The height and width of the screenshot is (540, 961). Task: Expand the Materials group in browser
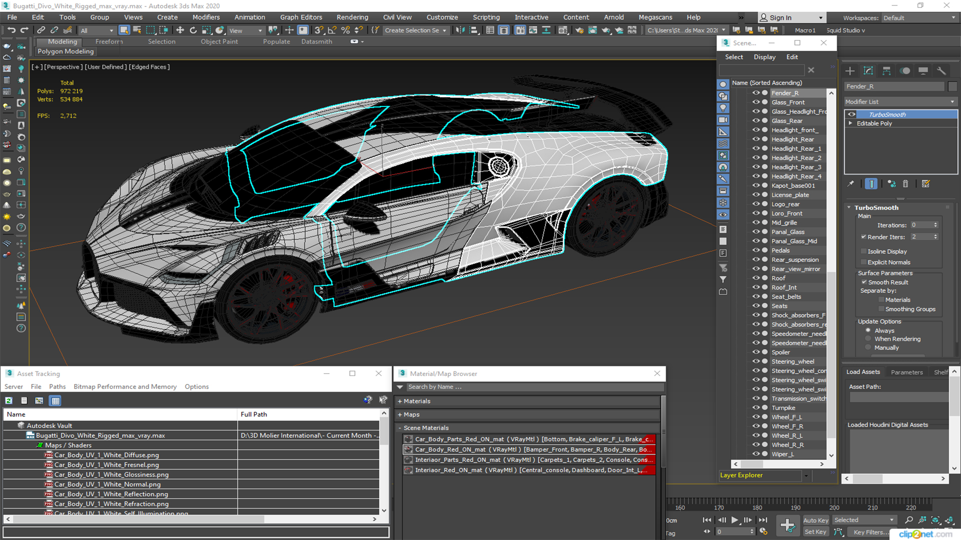tap(400, 401)
